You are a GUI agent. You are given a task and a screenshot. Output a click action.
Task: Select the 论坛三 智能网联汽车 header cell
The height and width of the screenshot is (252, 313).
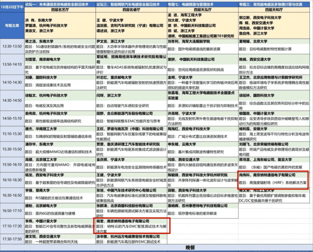pos(131,3)
